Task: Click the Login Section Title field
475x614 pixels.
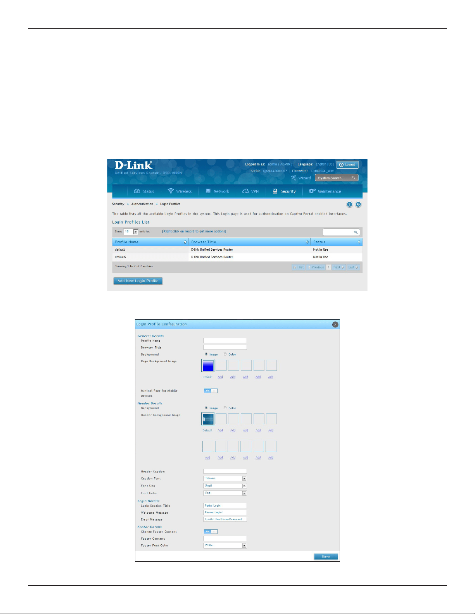Action: coord(225,506)
